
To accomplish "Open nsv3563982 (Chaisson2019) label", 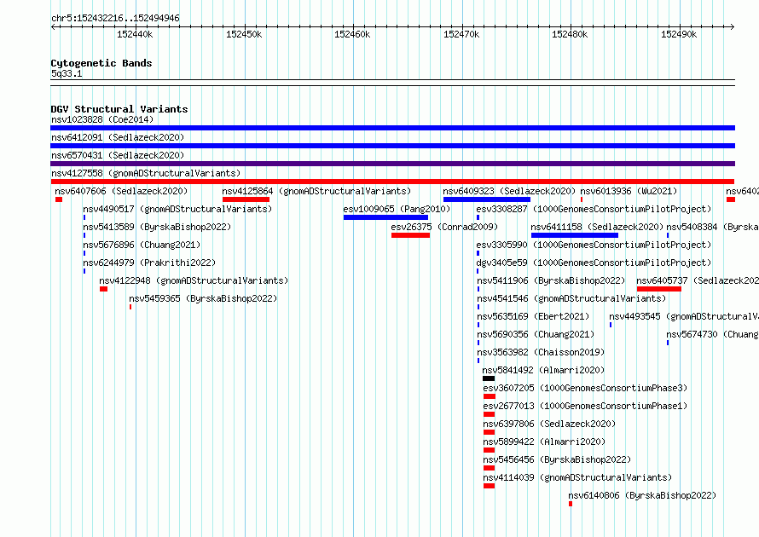I will 541,352.
